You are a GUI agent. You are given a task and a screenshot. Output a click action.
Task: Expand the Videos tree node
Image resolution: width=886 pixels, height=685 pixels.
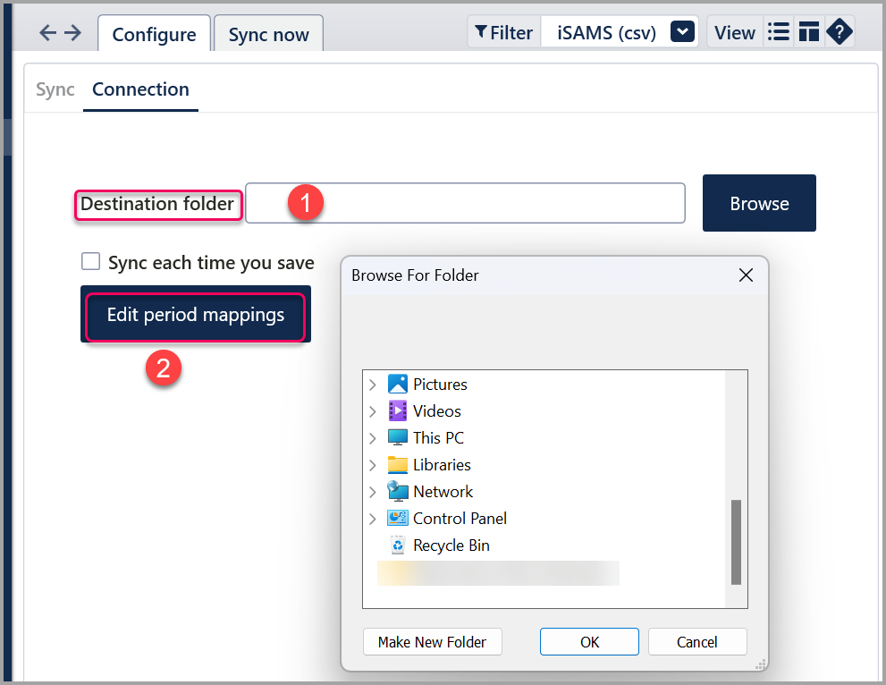click(372, 411)
